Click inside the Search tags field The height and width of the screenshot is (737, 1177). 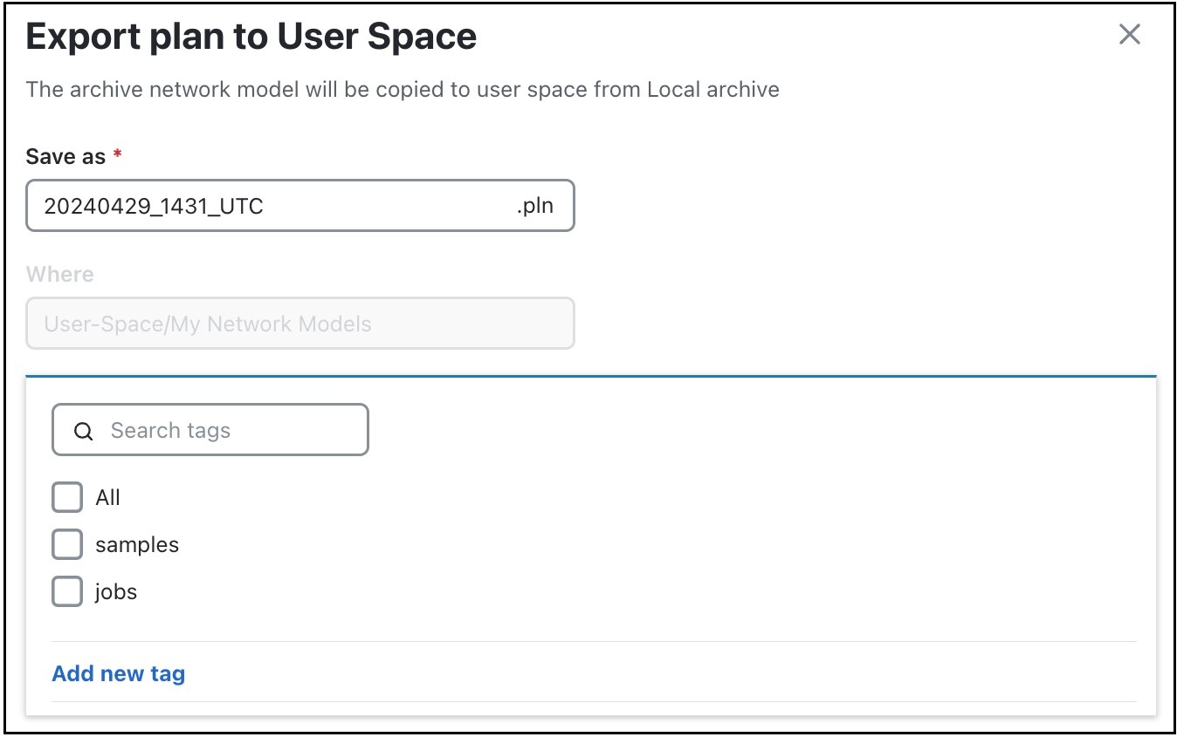click(218, 430)
